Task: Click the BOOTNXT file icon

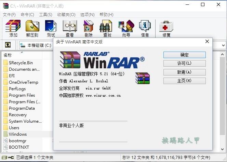Action: tap(5, 147)
